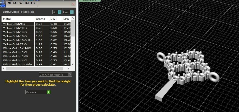239x112 pixels.
Task: Switch to the Perspective viewport tab
Action: pos(90,1)
